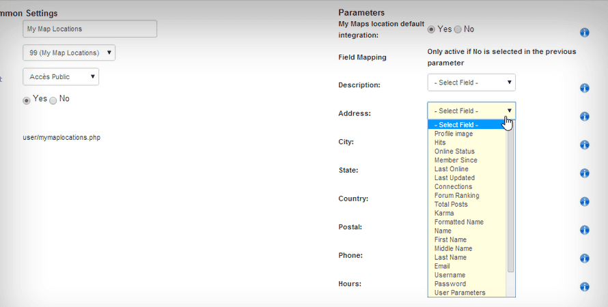
Task: Choose No radio under Common Settings
Action: pos(53,100)
